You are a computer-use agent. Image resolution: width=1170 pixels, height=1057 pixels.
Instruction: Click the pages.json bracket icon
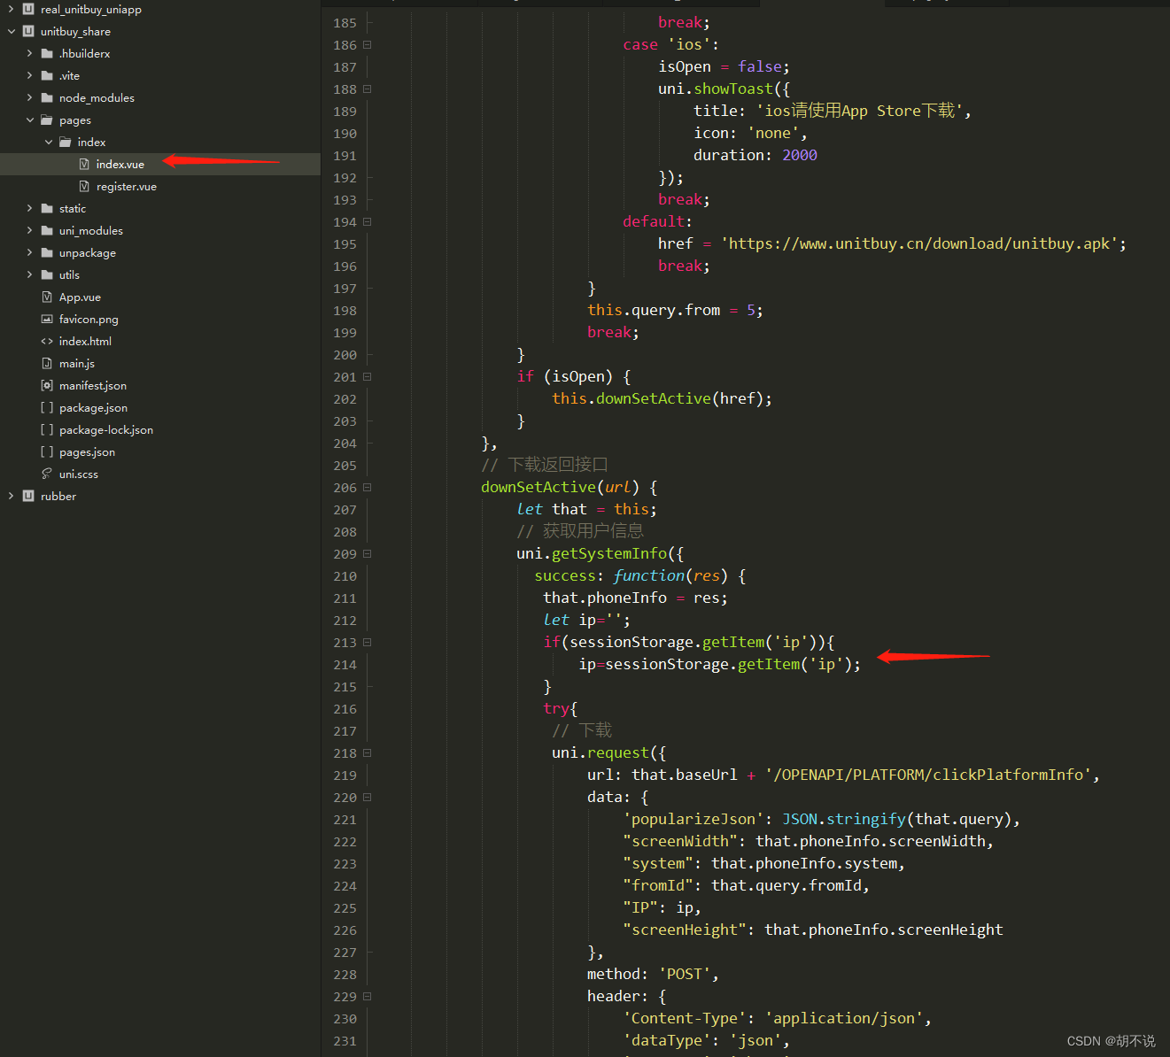pos(47,451)
